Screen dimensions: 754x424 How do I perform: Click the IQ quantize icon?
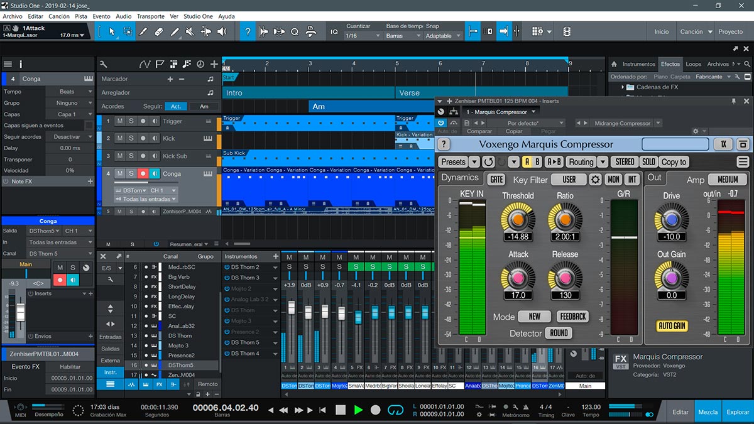tap(334, 31)
